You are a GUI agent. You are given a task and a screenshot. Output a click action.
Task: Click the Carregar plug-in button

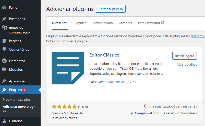111,9
